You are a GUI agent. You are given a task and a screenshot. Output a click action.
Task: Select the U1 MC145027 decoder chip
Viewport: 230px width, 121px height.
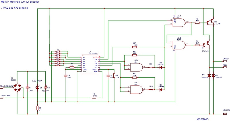point(89,63)
